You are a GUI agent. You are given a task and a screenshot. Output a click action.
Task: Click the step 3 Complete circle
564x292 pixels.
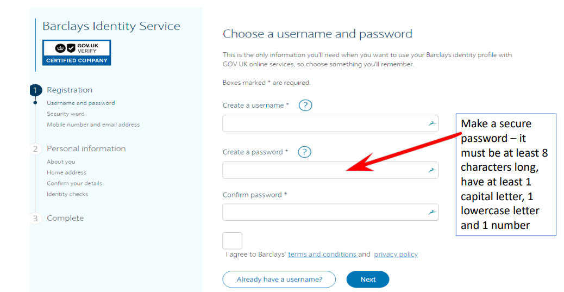[35, 219]
